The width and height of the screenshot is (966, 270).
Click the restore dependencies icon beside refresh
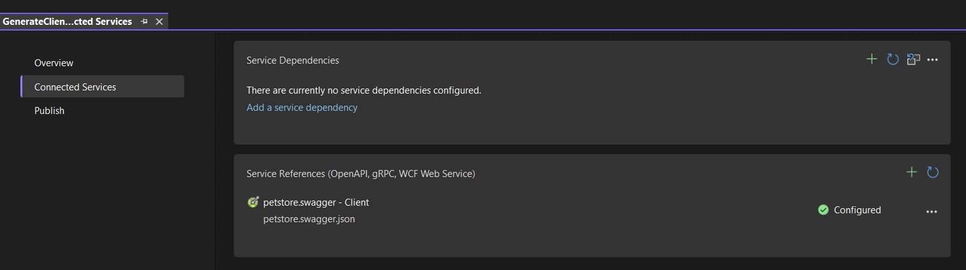[x=914, y=59]
